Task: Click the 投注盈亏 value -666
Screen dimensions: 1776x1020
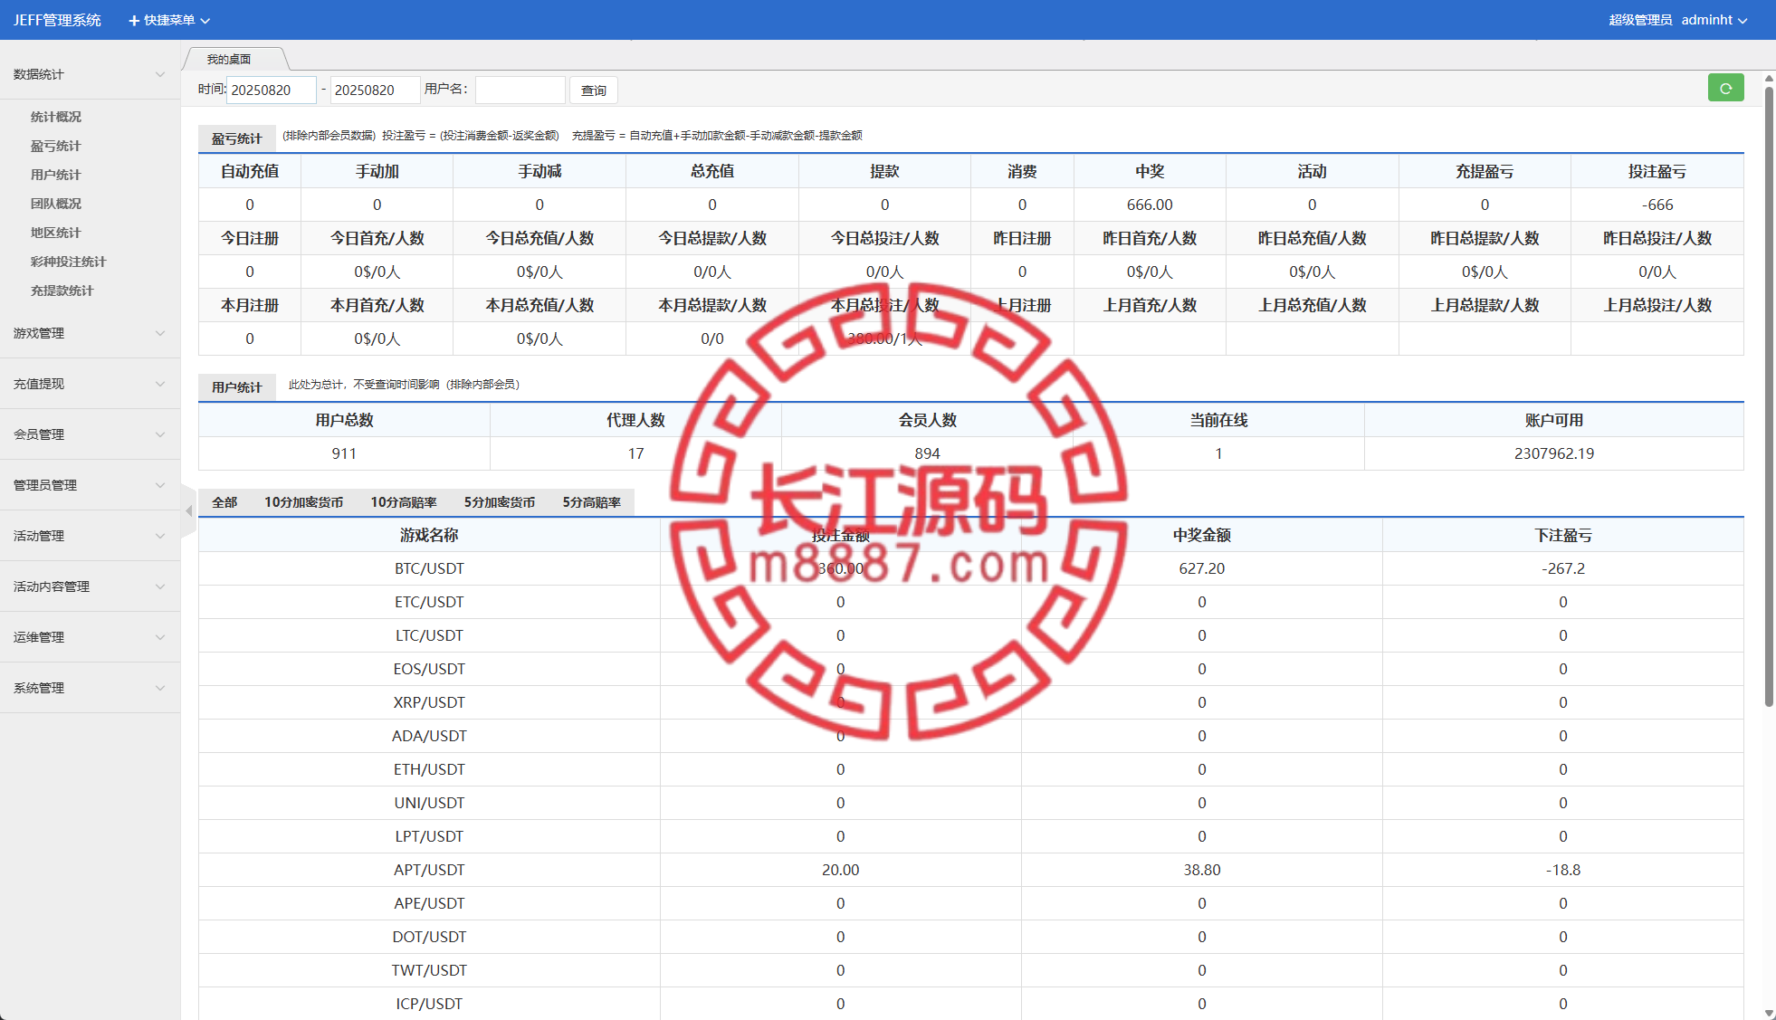Action: [x=1657, y=205]
